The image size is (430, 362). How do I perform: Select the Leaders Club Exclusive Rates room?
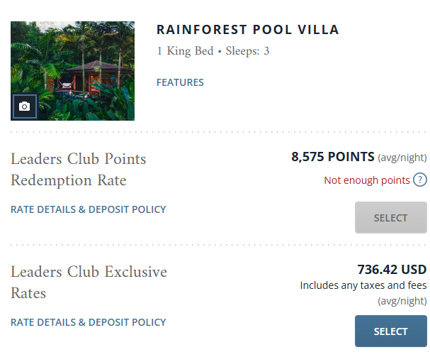click(391, 331)
